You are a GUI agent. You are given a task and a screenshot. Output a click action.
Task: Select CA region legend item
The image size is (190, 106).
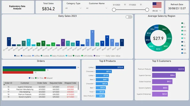click(x=183, y=34)
